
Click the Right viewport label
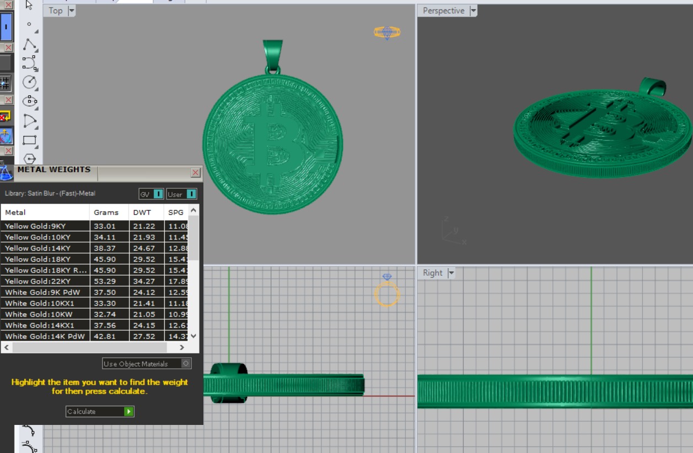click(433, 272)
